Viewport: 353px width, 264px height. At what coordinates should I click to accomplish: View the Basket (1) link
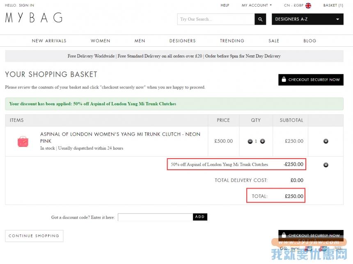click(333, 5)
